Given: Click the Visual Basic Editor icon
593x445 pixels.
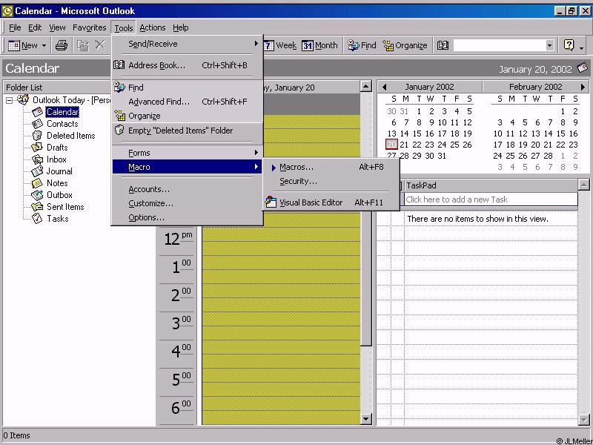Looking at the screenshot, I should (271, 202).
